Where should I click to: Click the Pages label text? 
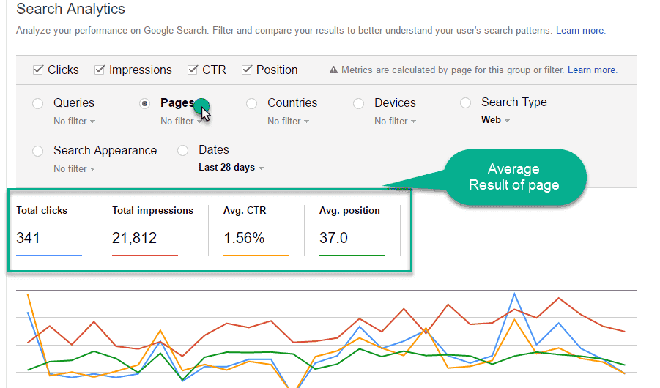pos(177,103)
